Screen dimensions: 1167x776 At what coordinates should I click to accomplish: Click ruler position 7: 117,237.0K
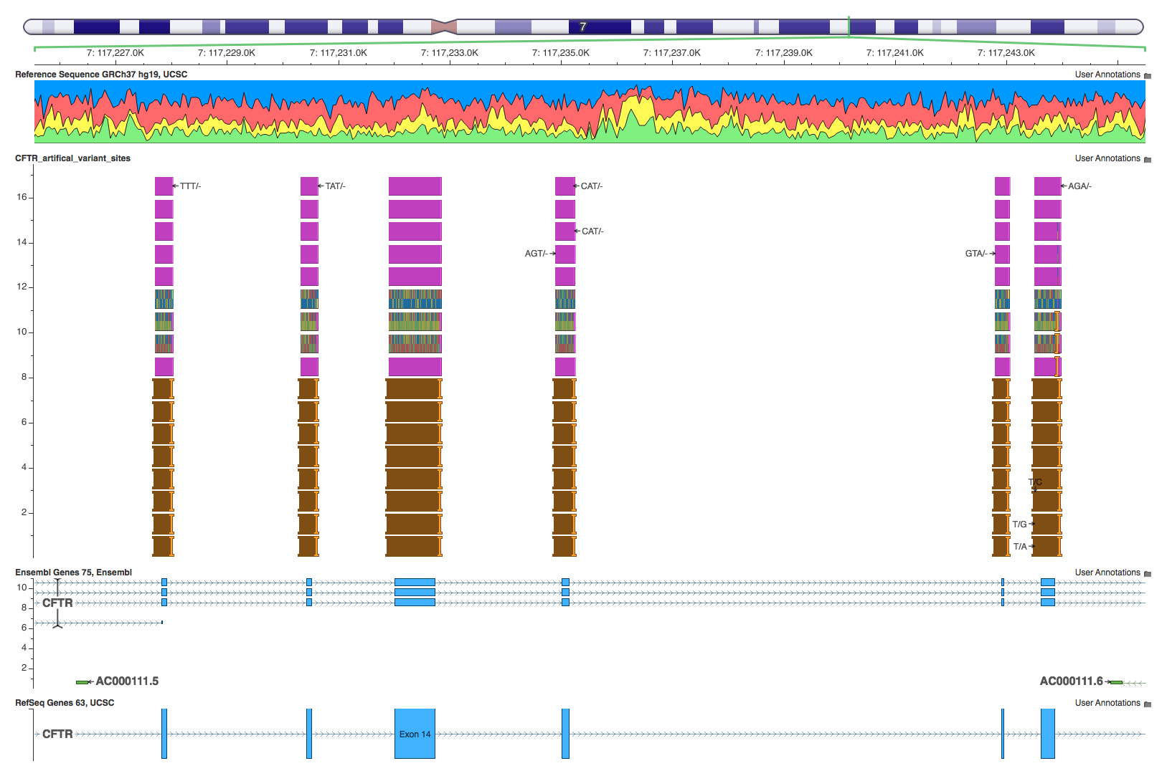pyautogui.click(x=672, y=53)
